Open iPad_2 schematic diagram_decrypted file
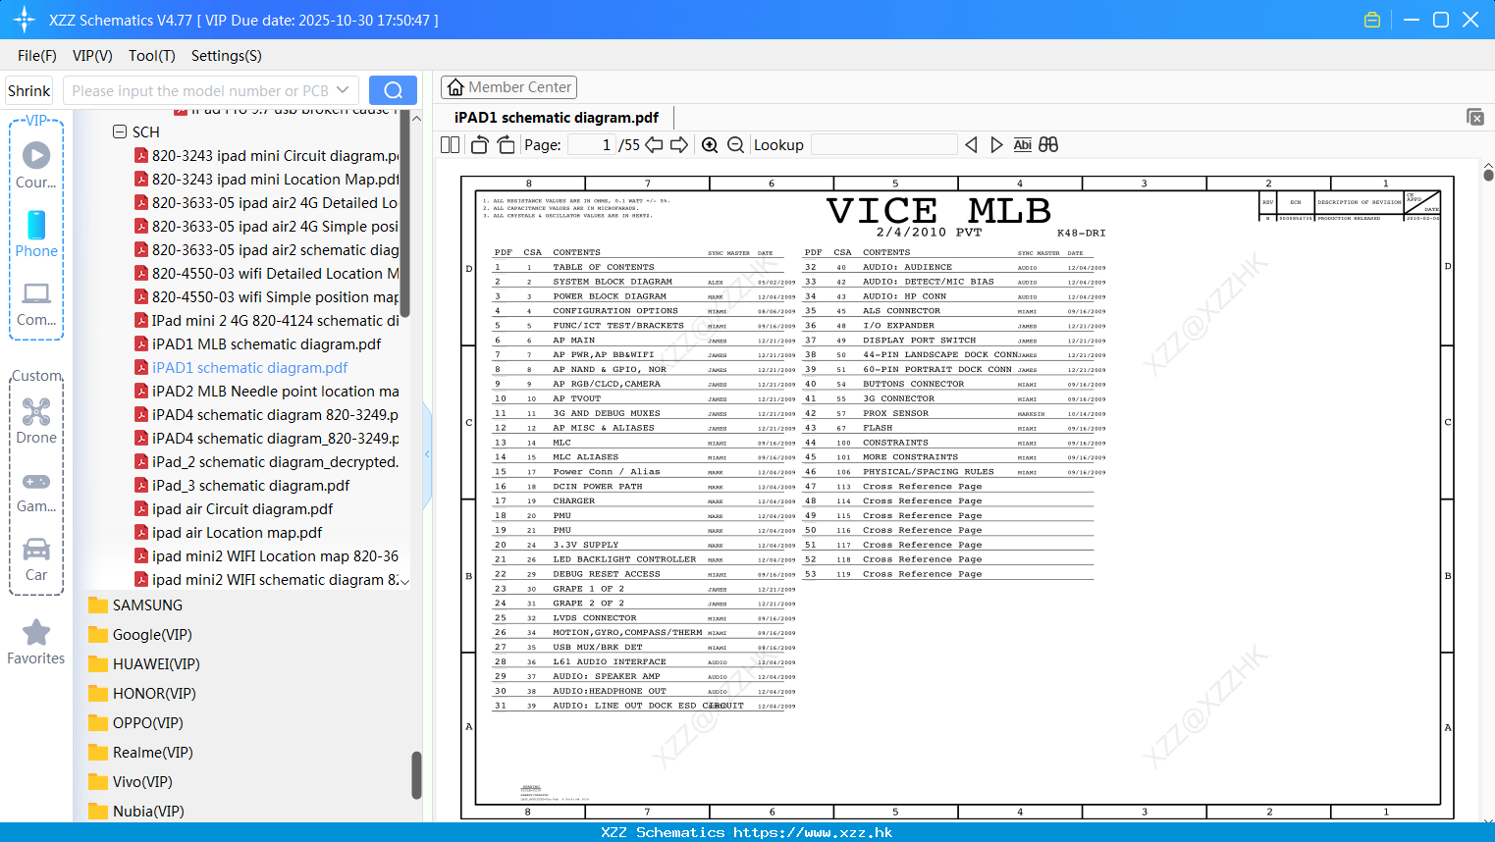The image size is (1495, 842). (267, 462)
